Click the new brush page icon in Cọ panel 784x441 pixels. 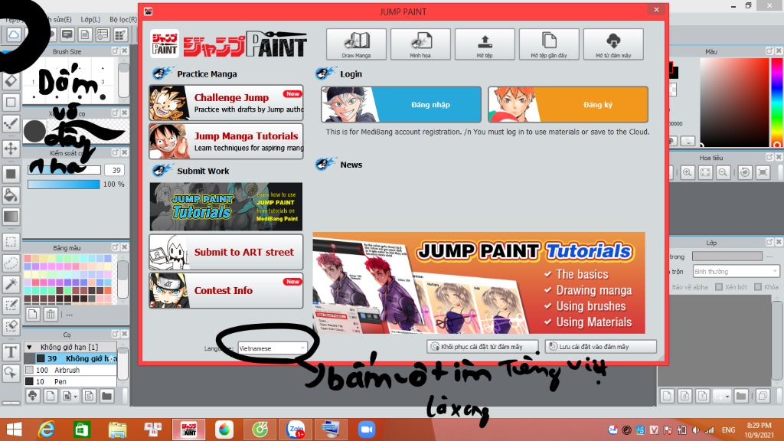tap(50, 396)
